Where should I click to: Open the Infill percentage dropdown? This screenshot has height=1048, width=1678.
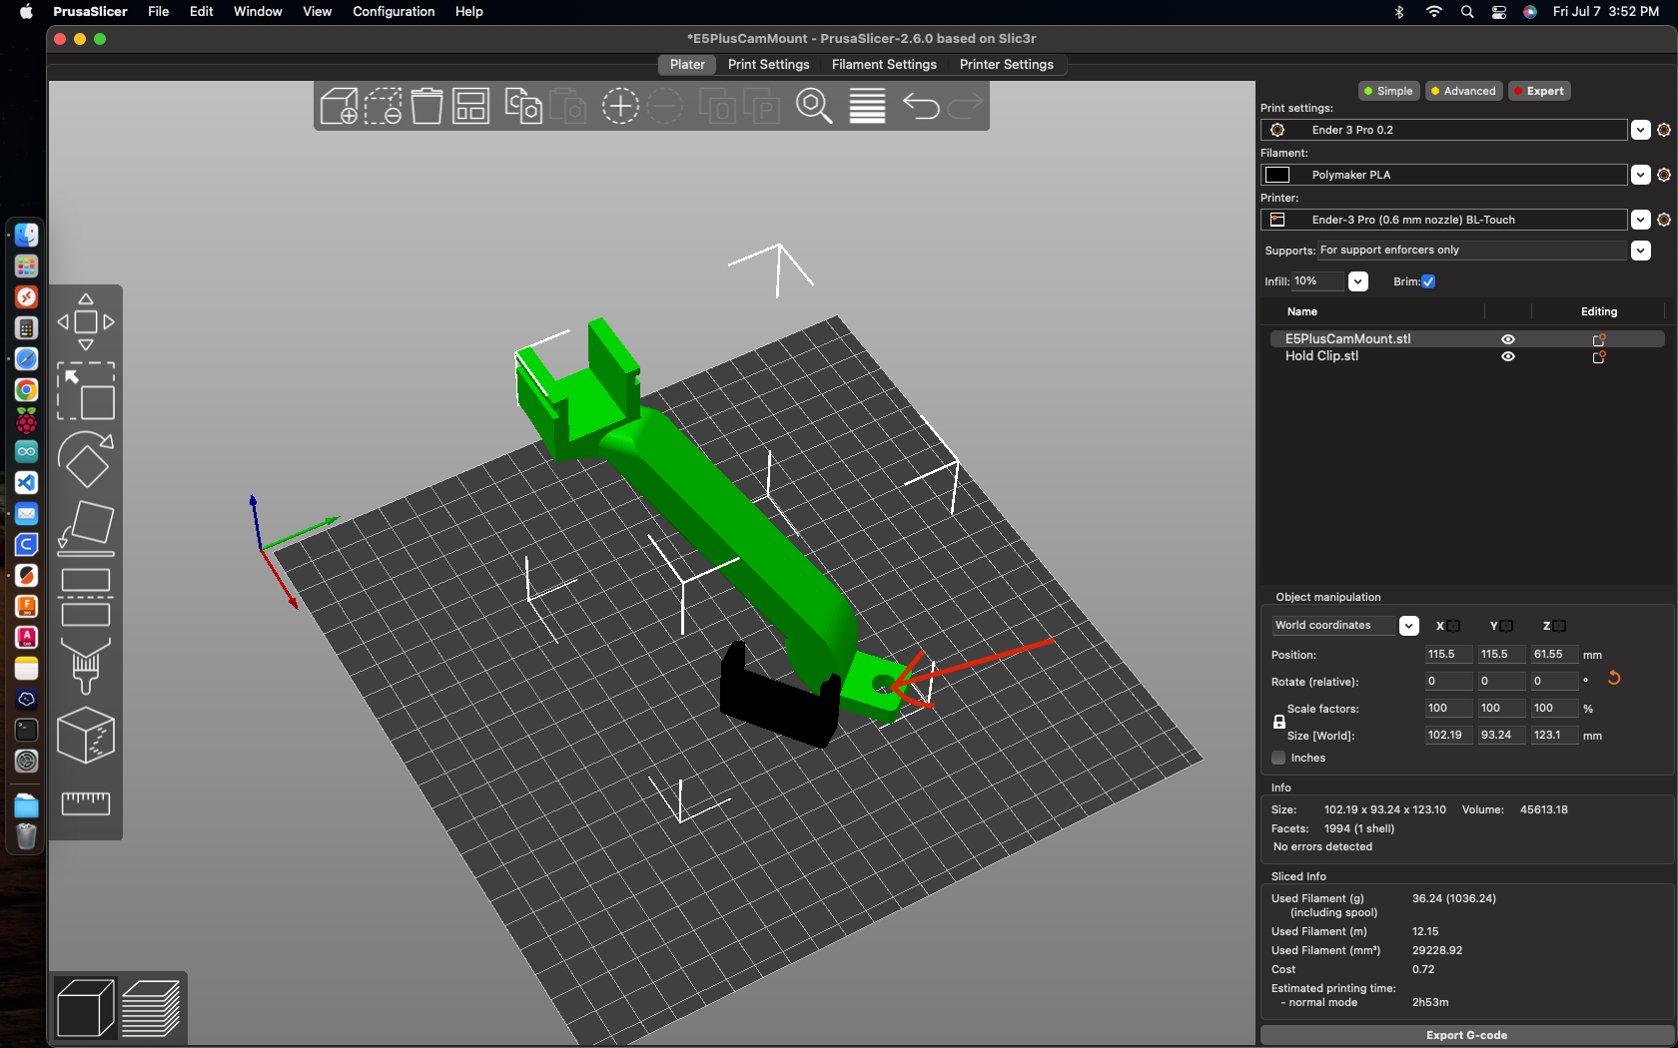pos(1357,281)
